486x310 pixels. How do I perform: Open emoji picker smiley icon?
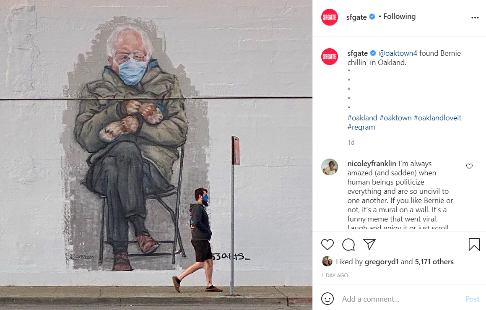(327, 299)
